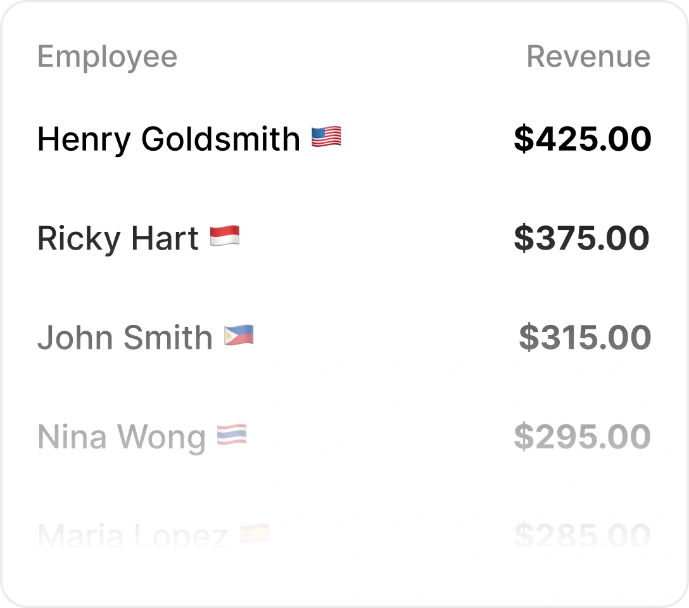The image size is (689, 608).
Task: Select the $375.00 revenue value
Action: 581,239
